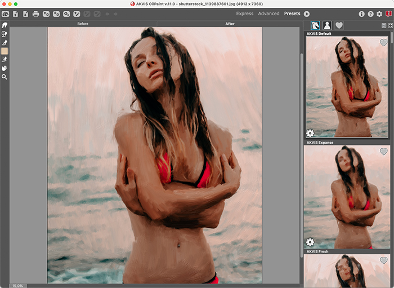The width and height of the screenshot is (394, 288).
Task: Select the AKVIS Default preset thumbnail
Action: 347,87
